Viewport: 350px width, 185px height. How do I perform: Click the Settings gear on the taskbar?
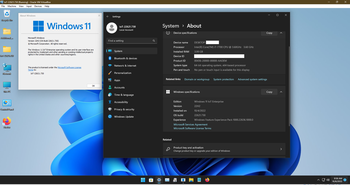(x=159, y=180)
